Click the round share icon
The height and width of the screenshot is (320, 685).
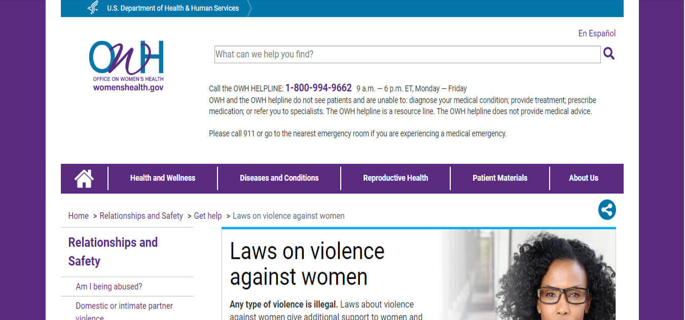607,210
